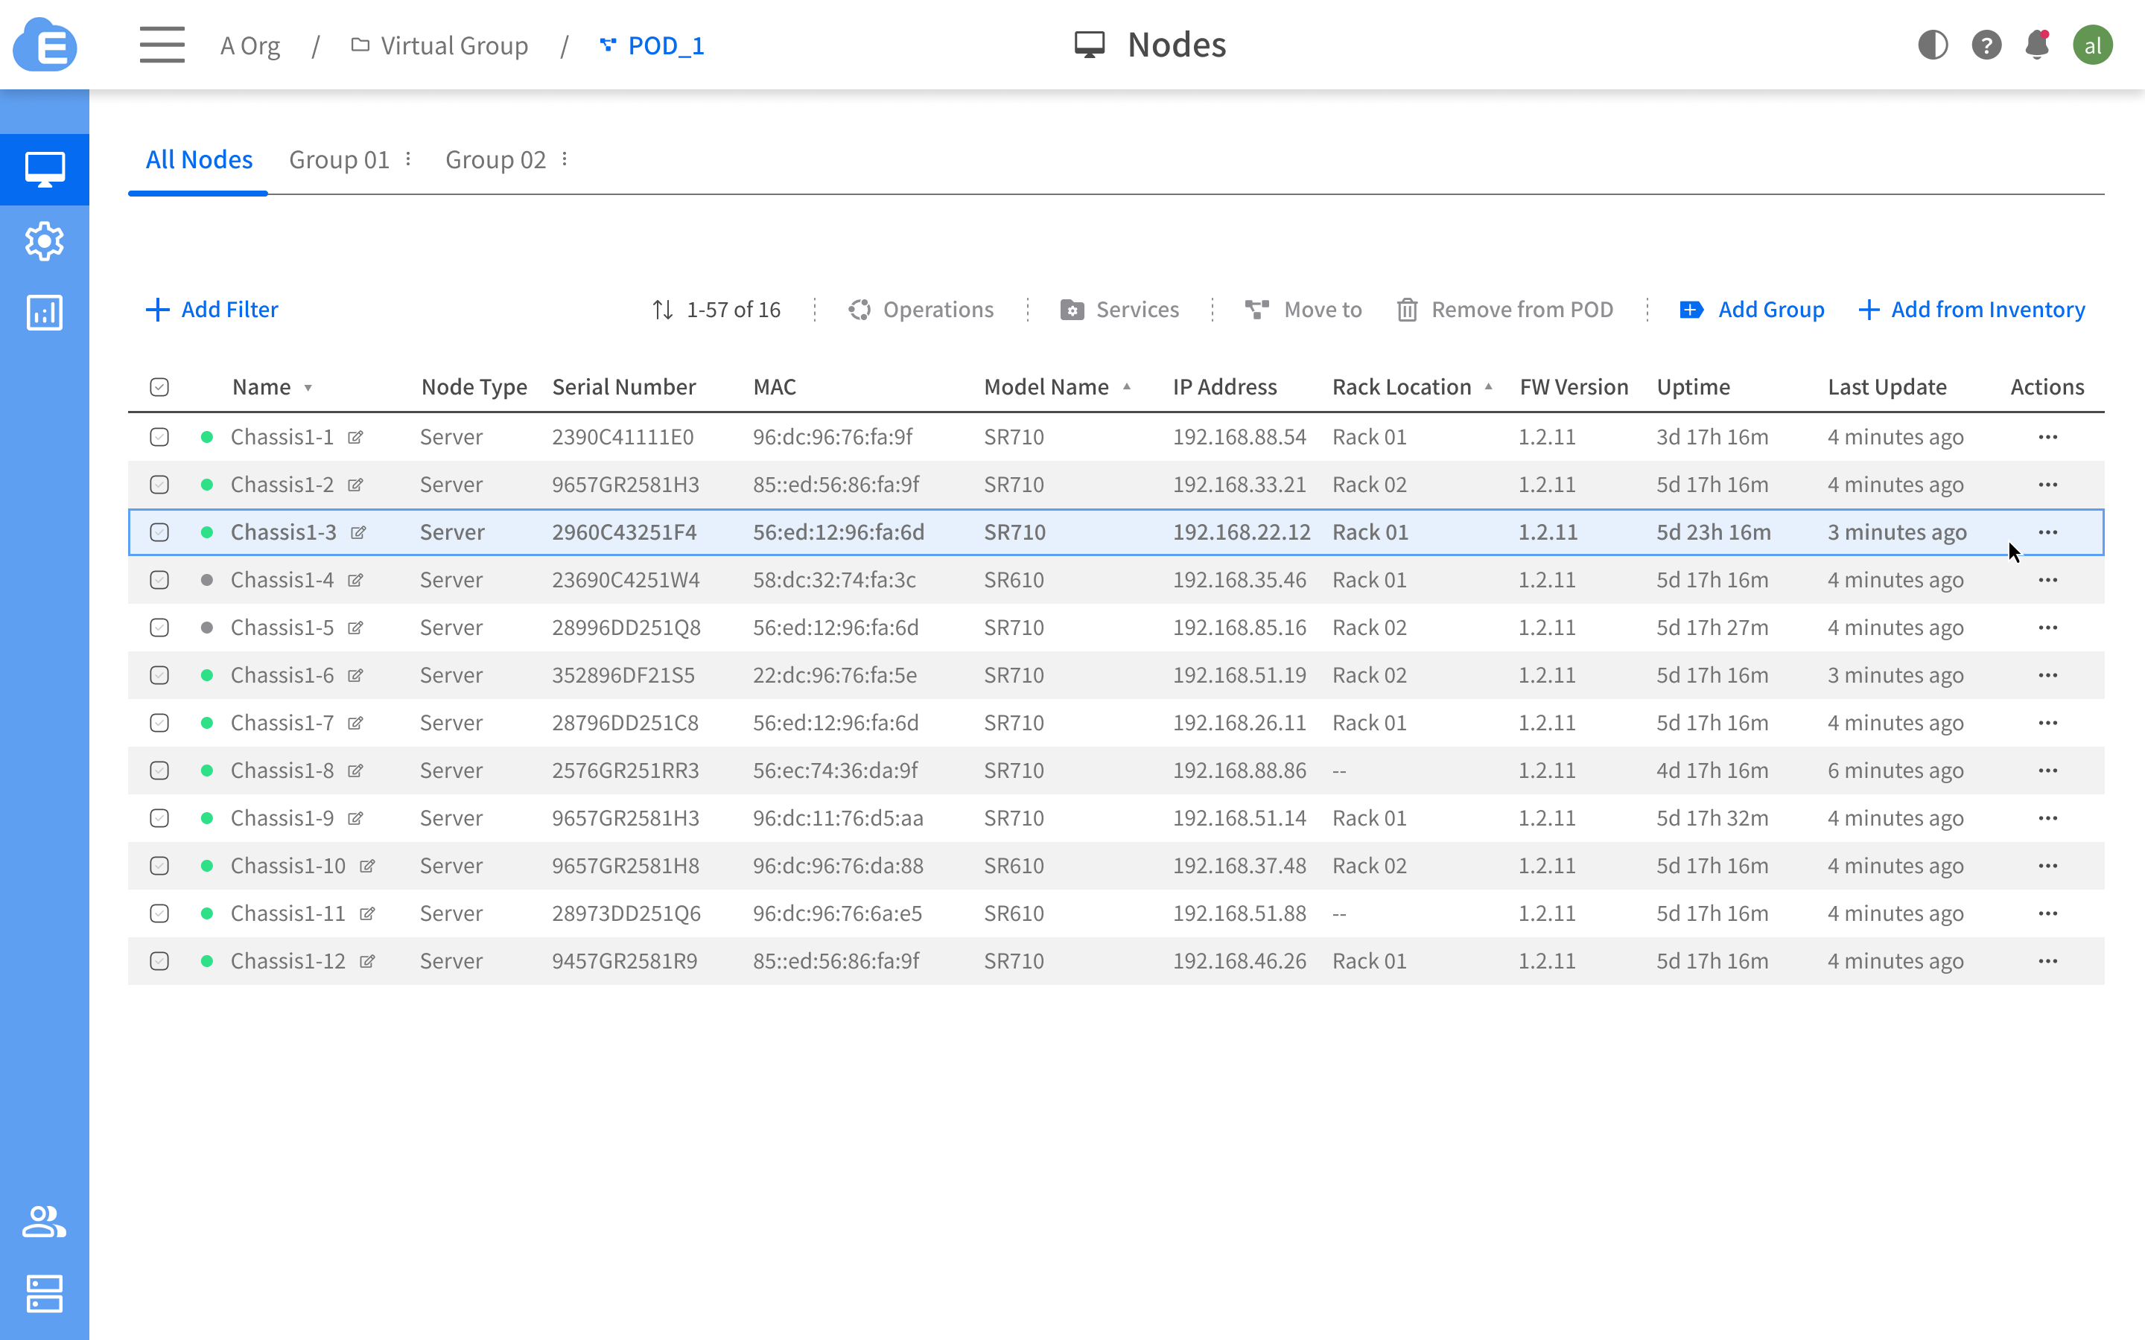Open the help question mark icon
This screenshot has width=2145, height=1340.
[1986, 45]
